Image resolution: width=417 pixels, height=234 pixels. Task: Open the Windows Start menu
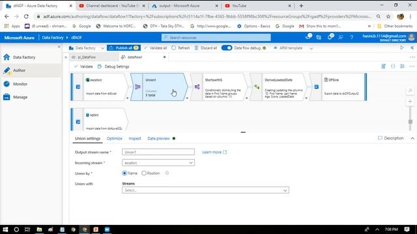(5, 229)
